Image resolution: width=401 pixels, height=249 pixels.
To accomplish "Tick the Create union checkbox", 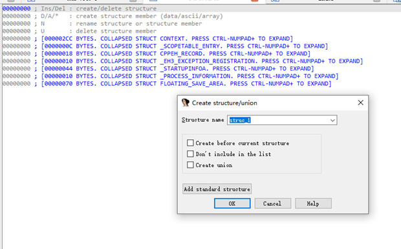I will [x=190, y=164].
